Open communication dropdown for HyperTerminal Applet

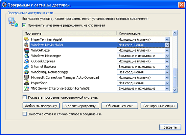(x=167, y=39)
